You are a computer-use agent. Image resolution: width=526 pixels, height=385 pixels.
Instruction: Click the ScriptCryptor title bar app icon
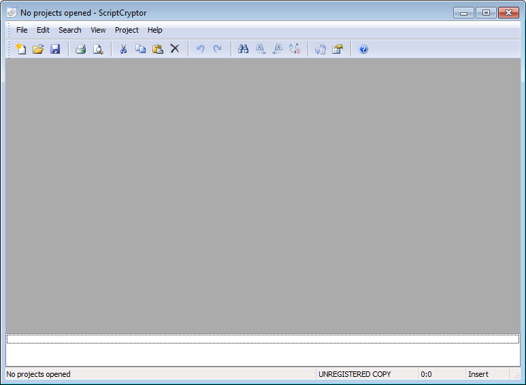12,13
